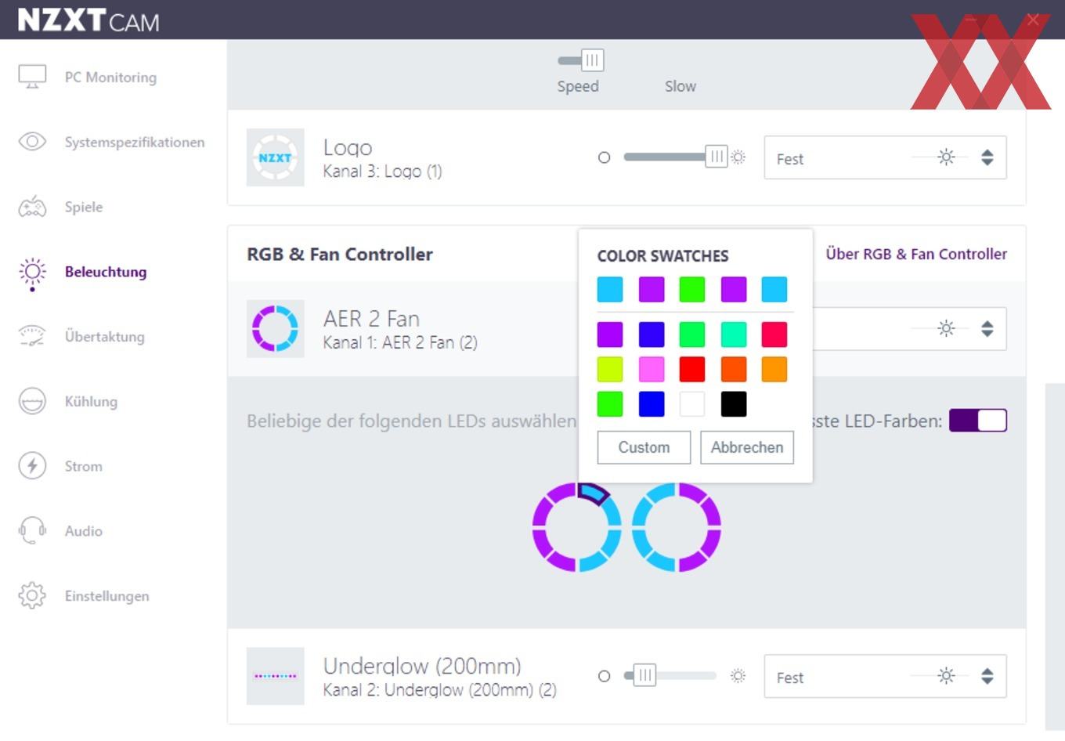Click sun icon in Logo Fest dropdown

pos(946,157)
